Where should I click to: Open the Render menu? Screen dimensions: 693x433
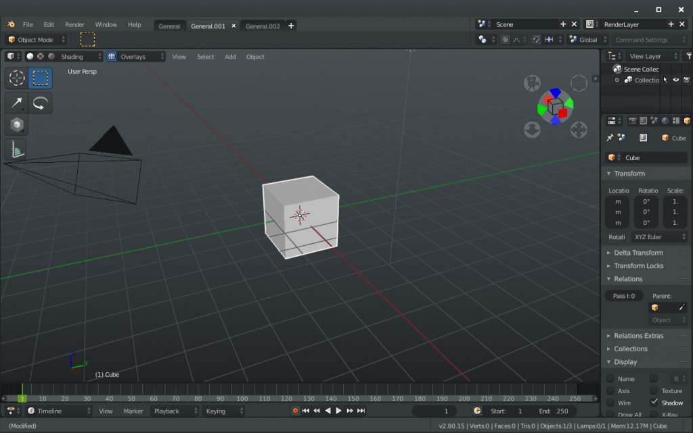coord(74,24)
